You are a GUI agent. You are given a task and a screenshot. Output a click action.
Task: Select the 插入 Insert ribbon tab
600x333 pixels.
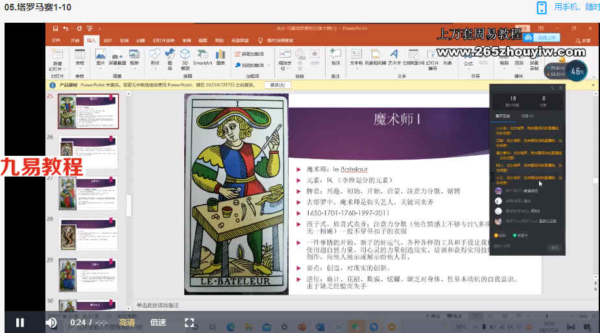[x=91, y=40]
